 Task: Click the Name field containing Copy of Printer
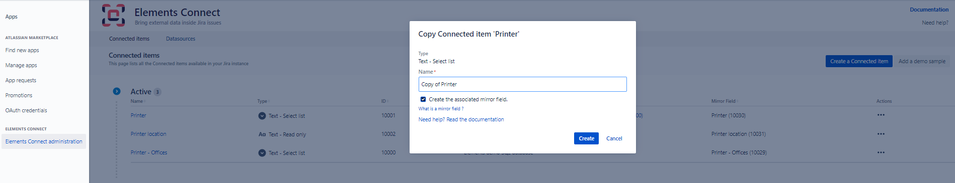point(522,84)
